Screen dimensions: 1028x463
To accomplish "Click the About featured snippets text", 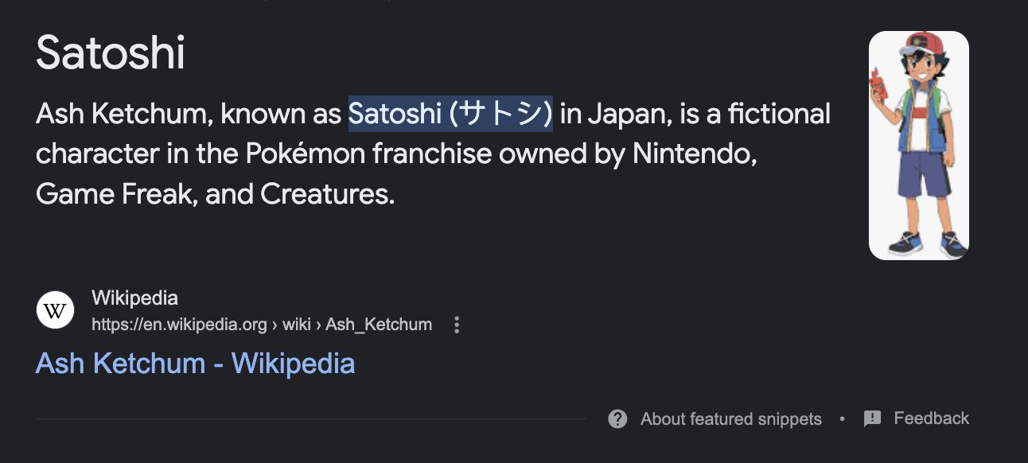I will [730, 419].
